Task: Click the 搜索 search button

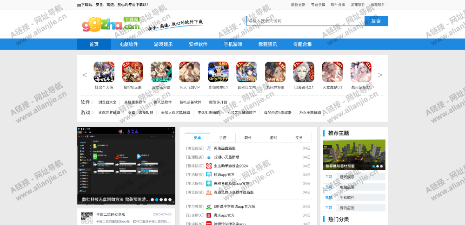Action: pyautogui.click(x=376, y=21)
